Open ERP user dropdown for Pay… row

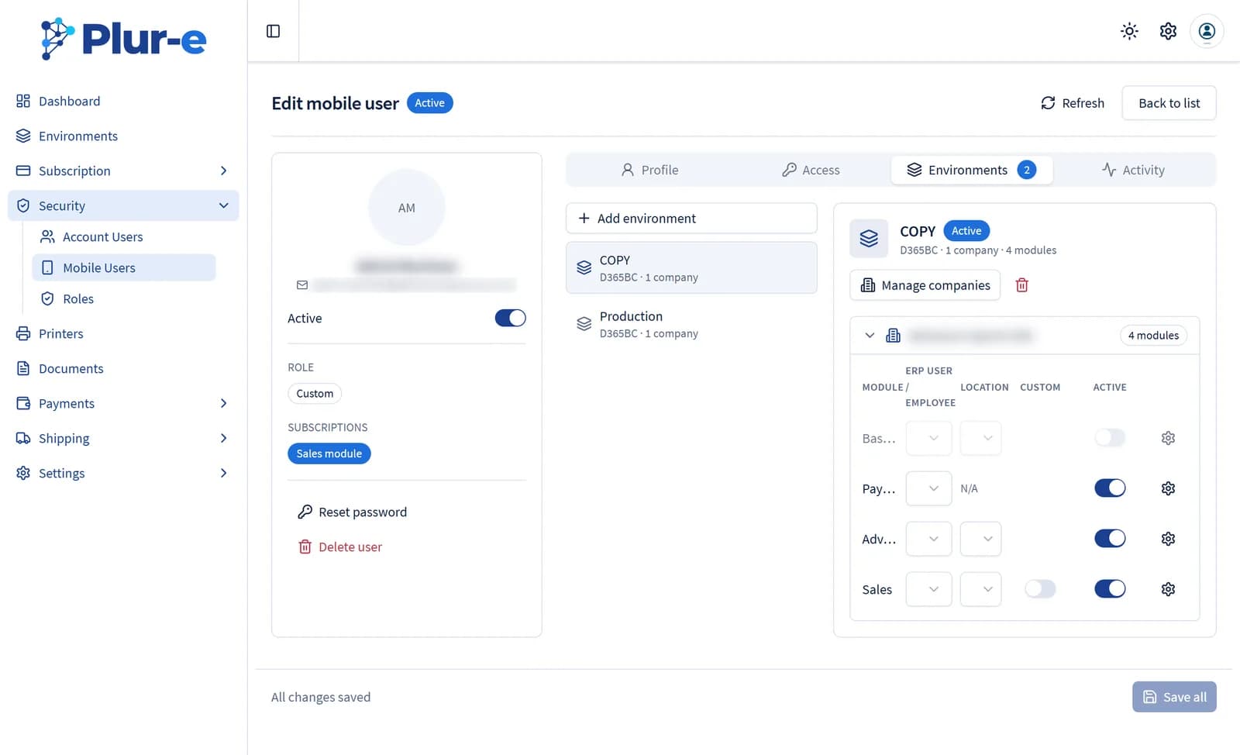(x=928, y=488)
